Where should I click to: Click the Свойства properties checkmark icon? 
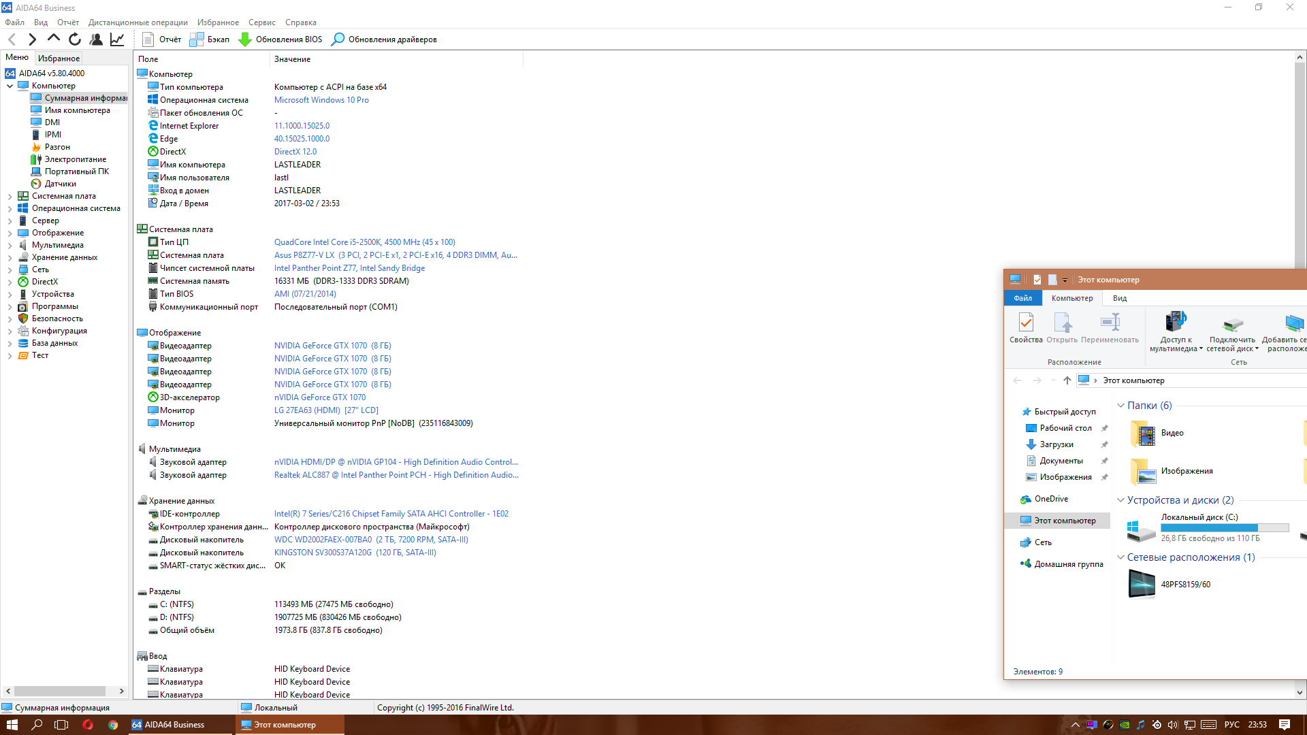(x=1025, y=323)
